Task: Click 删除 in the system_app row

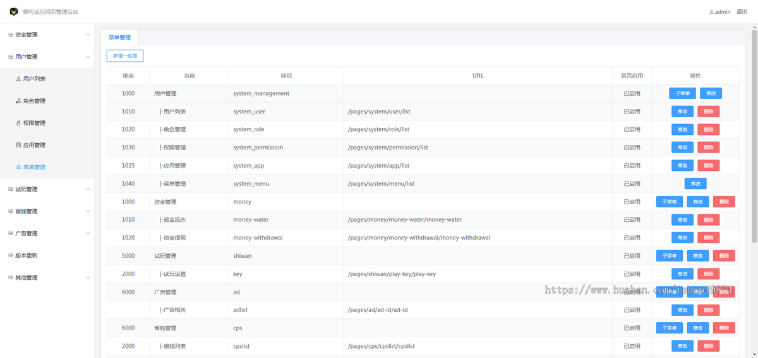Action: [708, 165]
